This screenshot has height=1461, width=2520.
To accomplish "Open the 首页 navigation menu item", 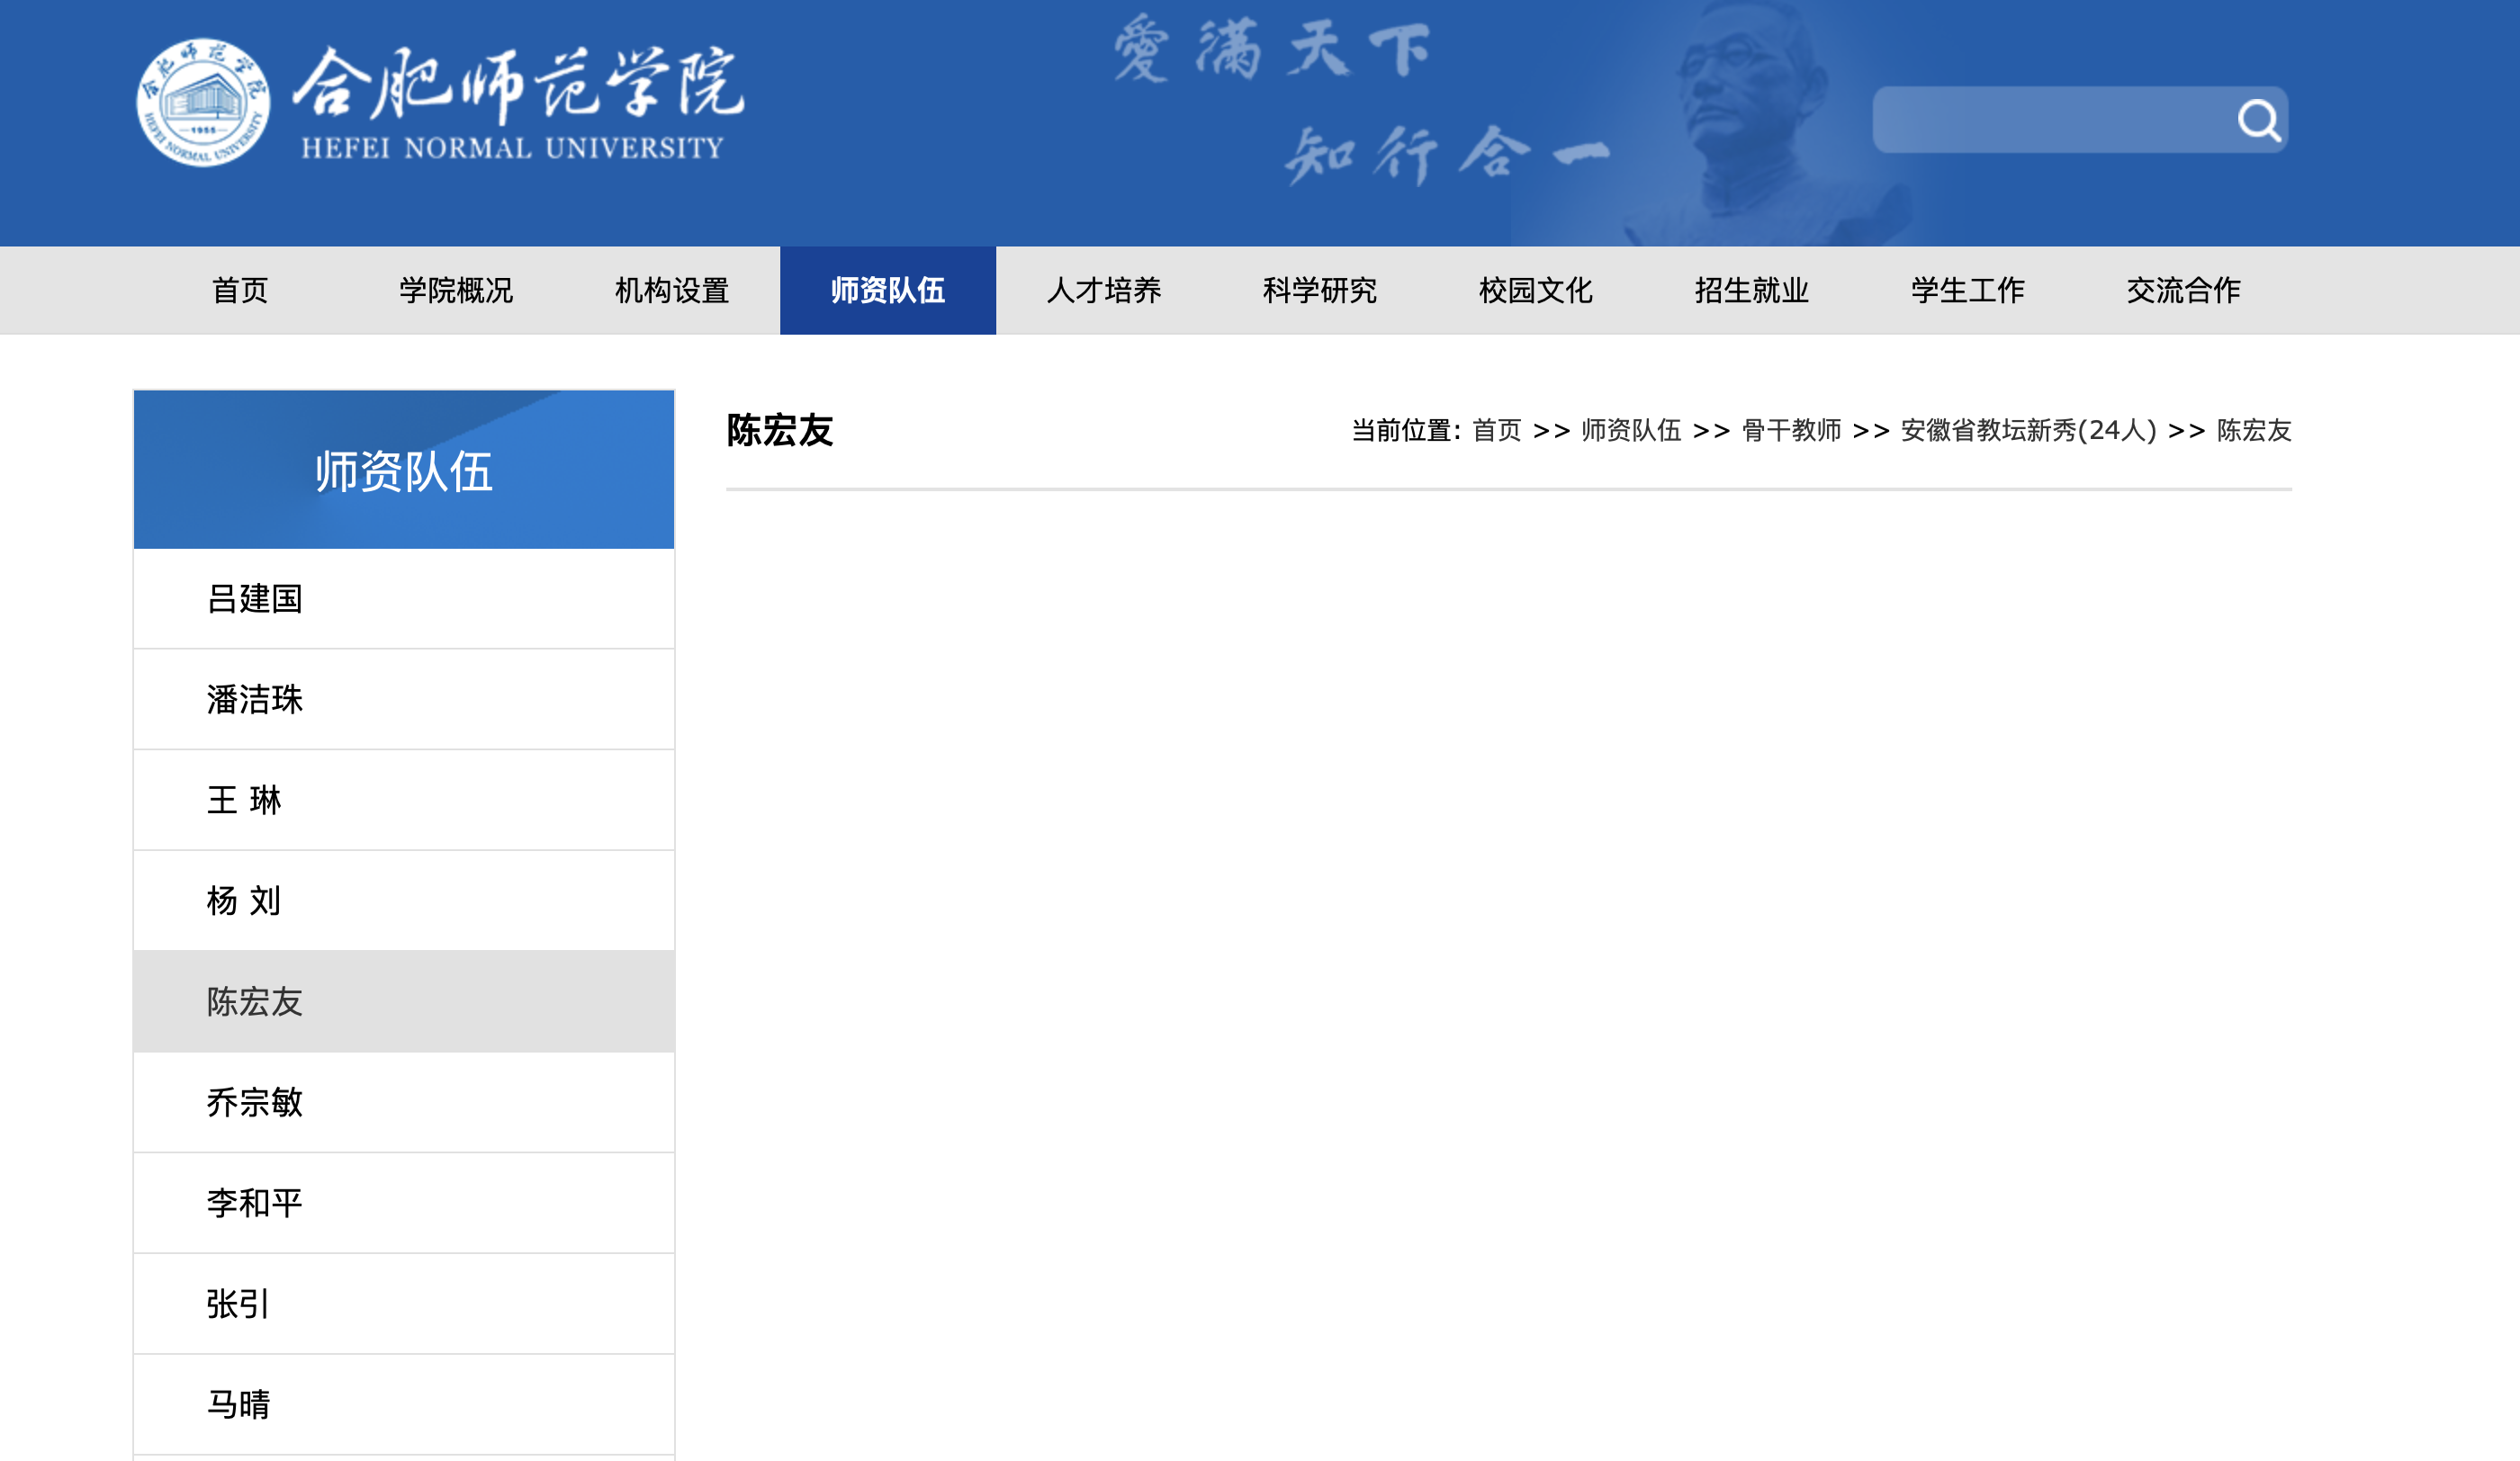I will pos(240,291).
